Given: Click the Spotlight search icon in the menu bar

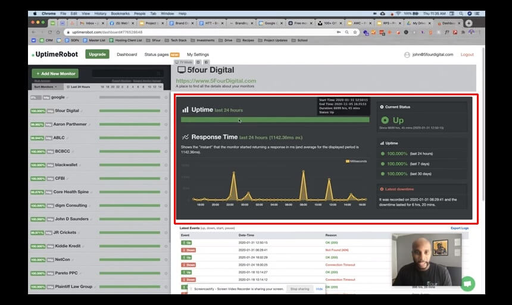Looking at the screenshot, I should coord(461,14).
